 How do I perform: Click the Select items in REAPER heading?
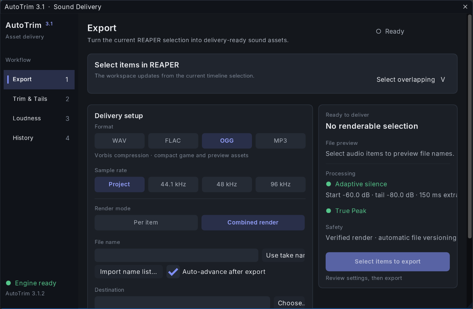(x=137, y=65)
